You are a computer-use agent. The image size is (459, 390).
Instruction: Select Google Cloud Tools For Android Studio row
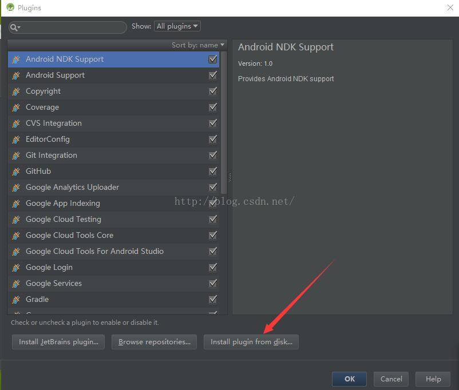(x=113, y=251)
